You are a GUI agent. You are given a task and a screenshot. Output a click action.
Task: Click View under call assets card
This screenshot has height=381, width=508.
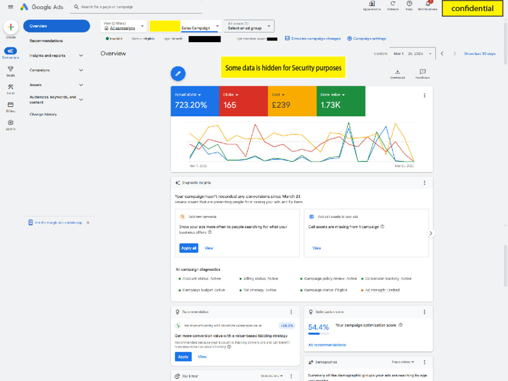316,248
